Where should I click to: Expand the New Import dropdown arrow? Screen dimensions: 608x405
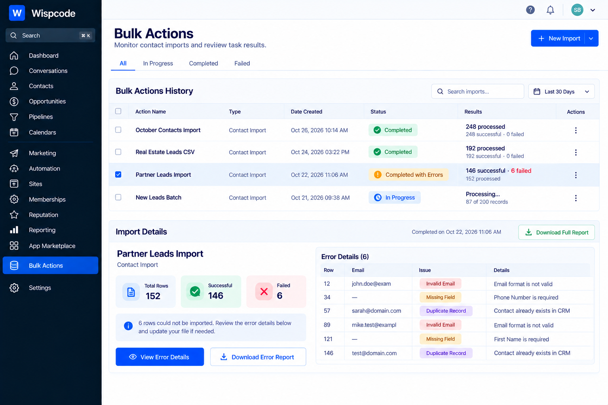point(591,38)
